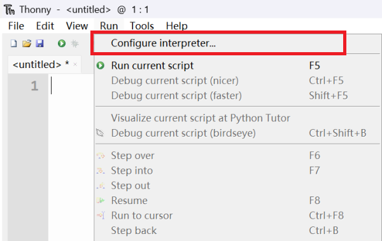This screenshot has width=382, height=241.
Task: Click the New file toolbar icon
Action: coord(13,44)
